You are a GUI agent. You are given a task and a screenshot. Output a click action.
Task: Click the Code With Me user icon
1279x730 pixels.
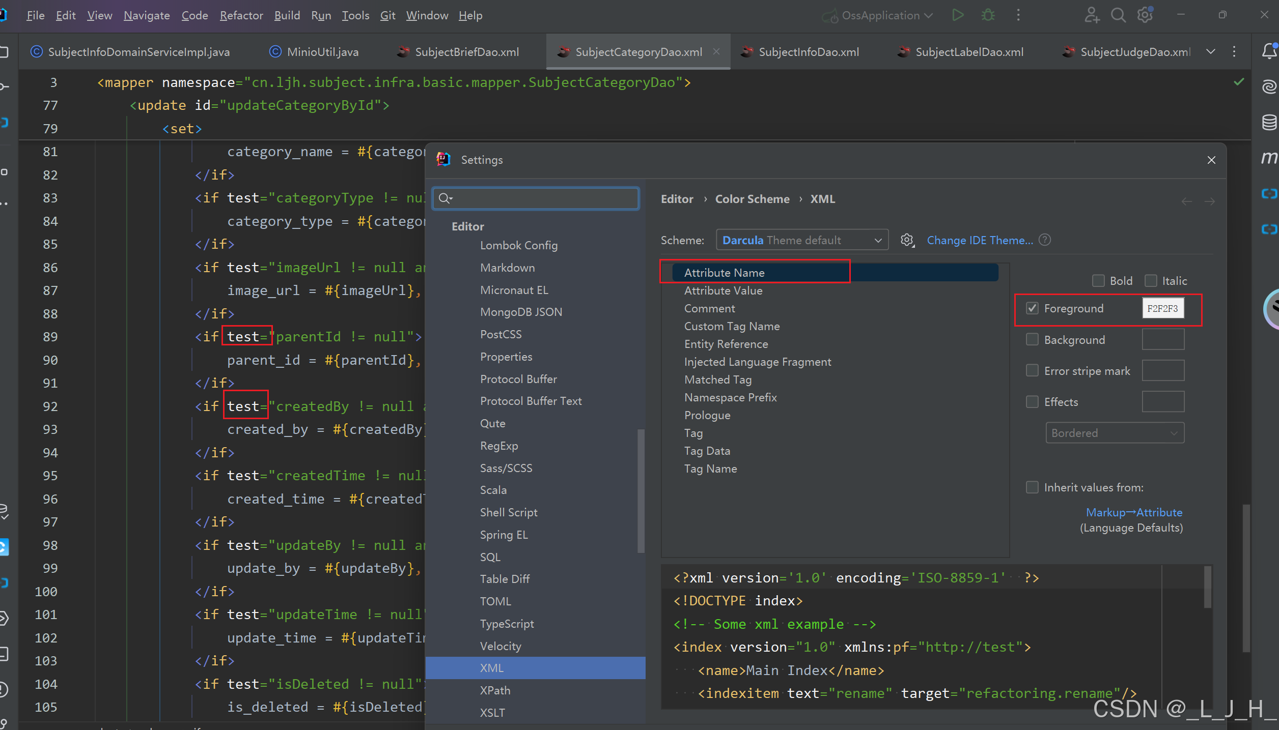click(1091, 15)
